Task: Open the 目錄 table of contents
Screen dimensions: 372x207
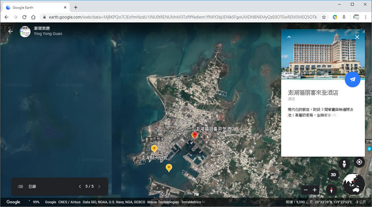Action: pyautogui.click(x=32, y=187)
